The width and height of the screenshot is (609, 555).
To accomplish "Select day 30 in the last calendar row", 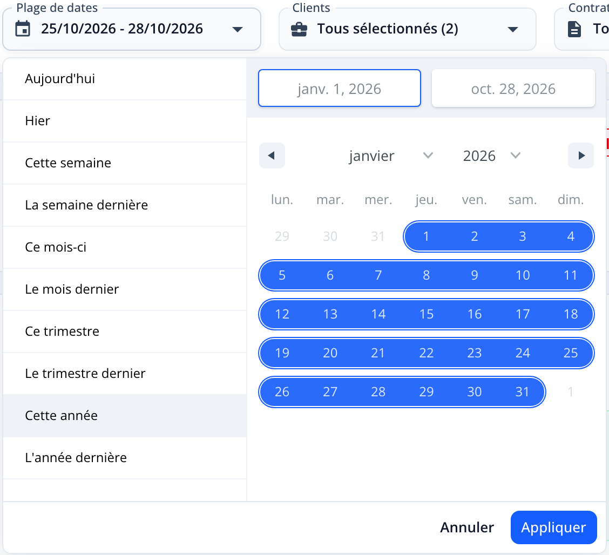I will (x=474, y=392).
